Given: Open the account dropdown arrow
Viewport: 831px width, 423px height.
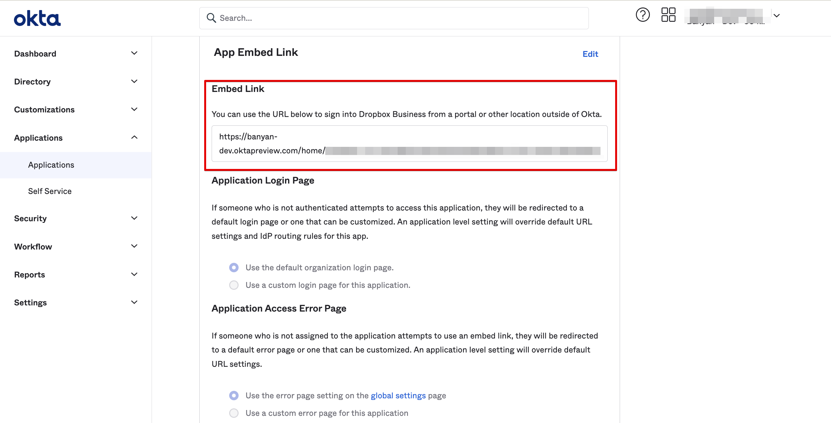Looking at the screenshot, I should pos(776,16).
